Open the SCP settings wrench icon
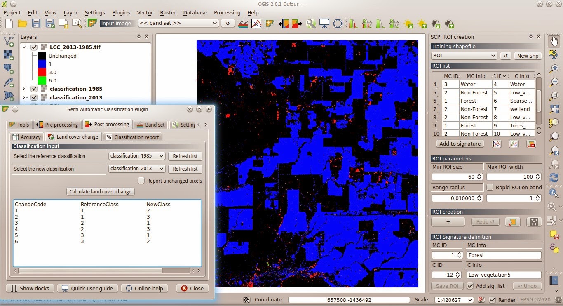 click(x=311, y=24)
